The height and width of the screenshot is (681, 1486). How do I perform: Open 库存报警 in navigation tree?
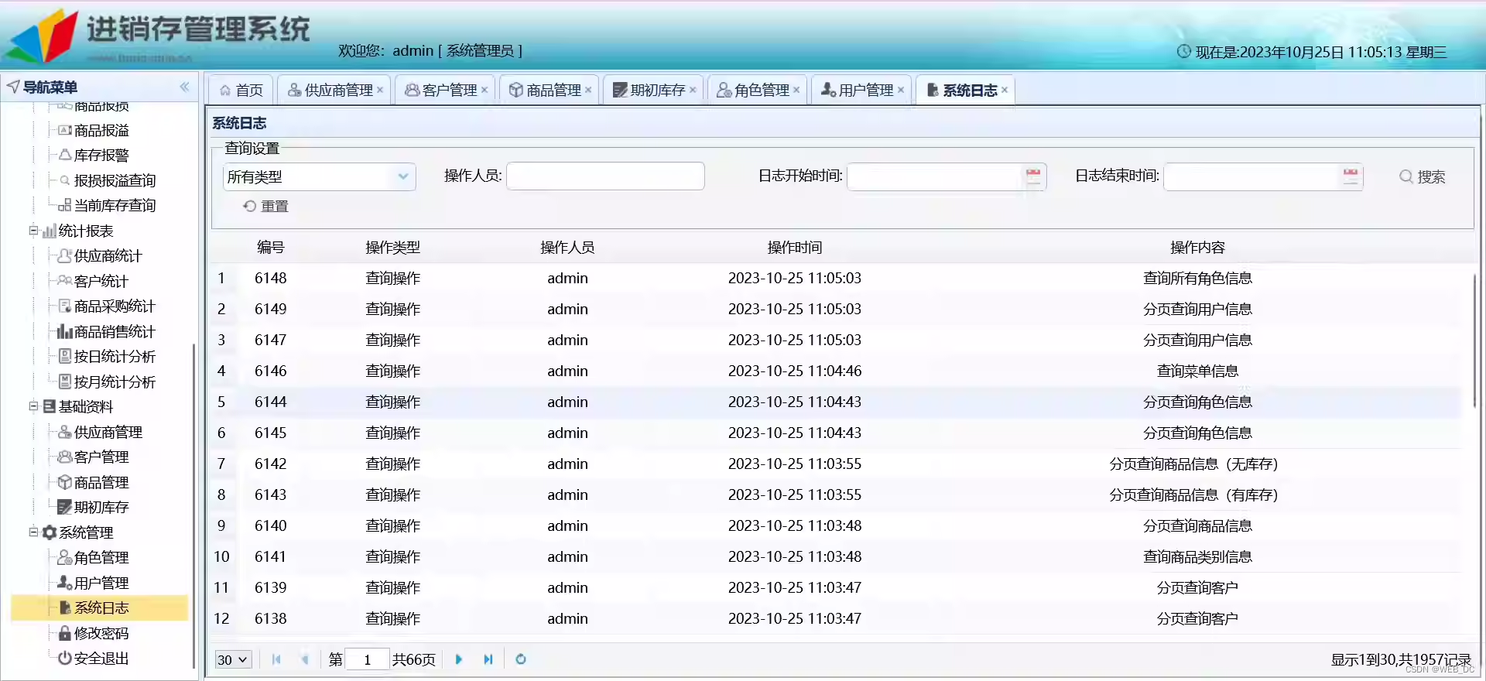tap(101, 155)
